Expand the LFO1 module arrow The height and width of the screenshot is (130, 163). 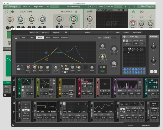click(x=19, y=82)
